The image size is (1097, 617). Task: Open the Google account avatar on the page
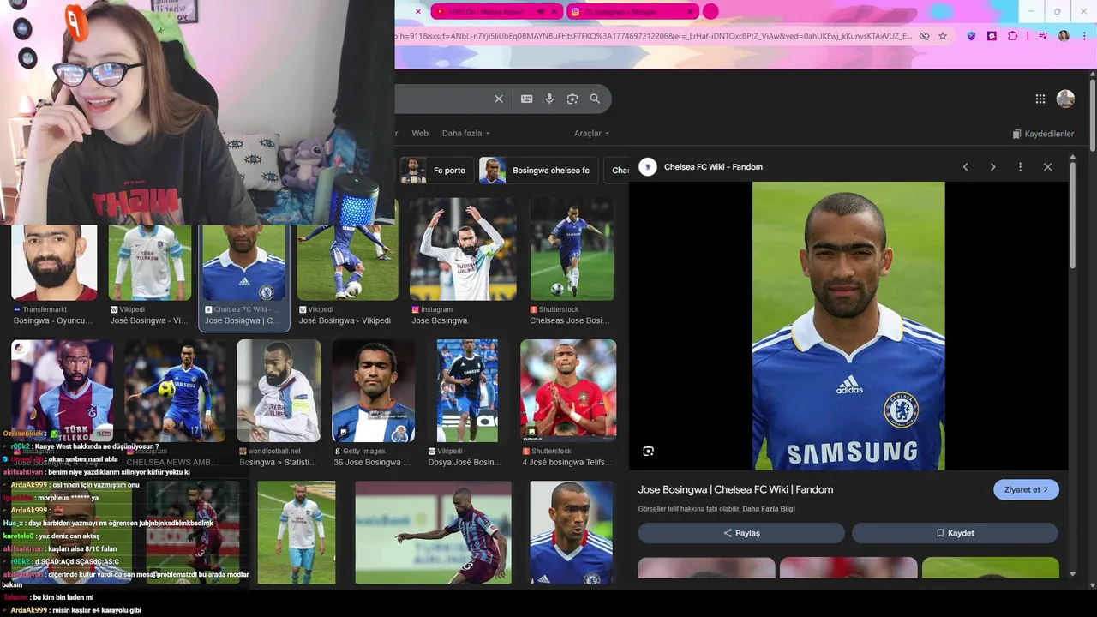(1065, 99)
